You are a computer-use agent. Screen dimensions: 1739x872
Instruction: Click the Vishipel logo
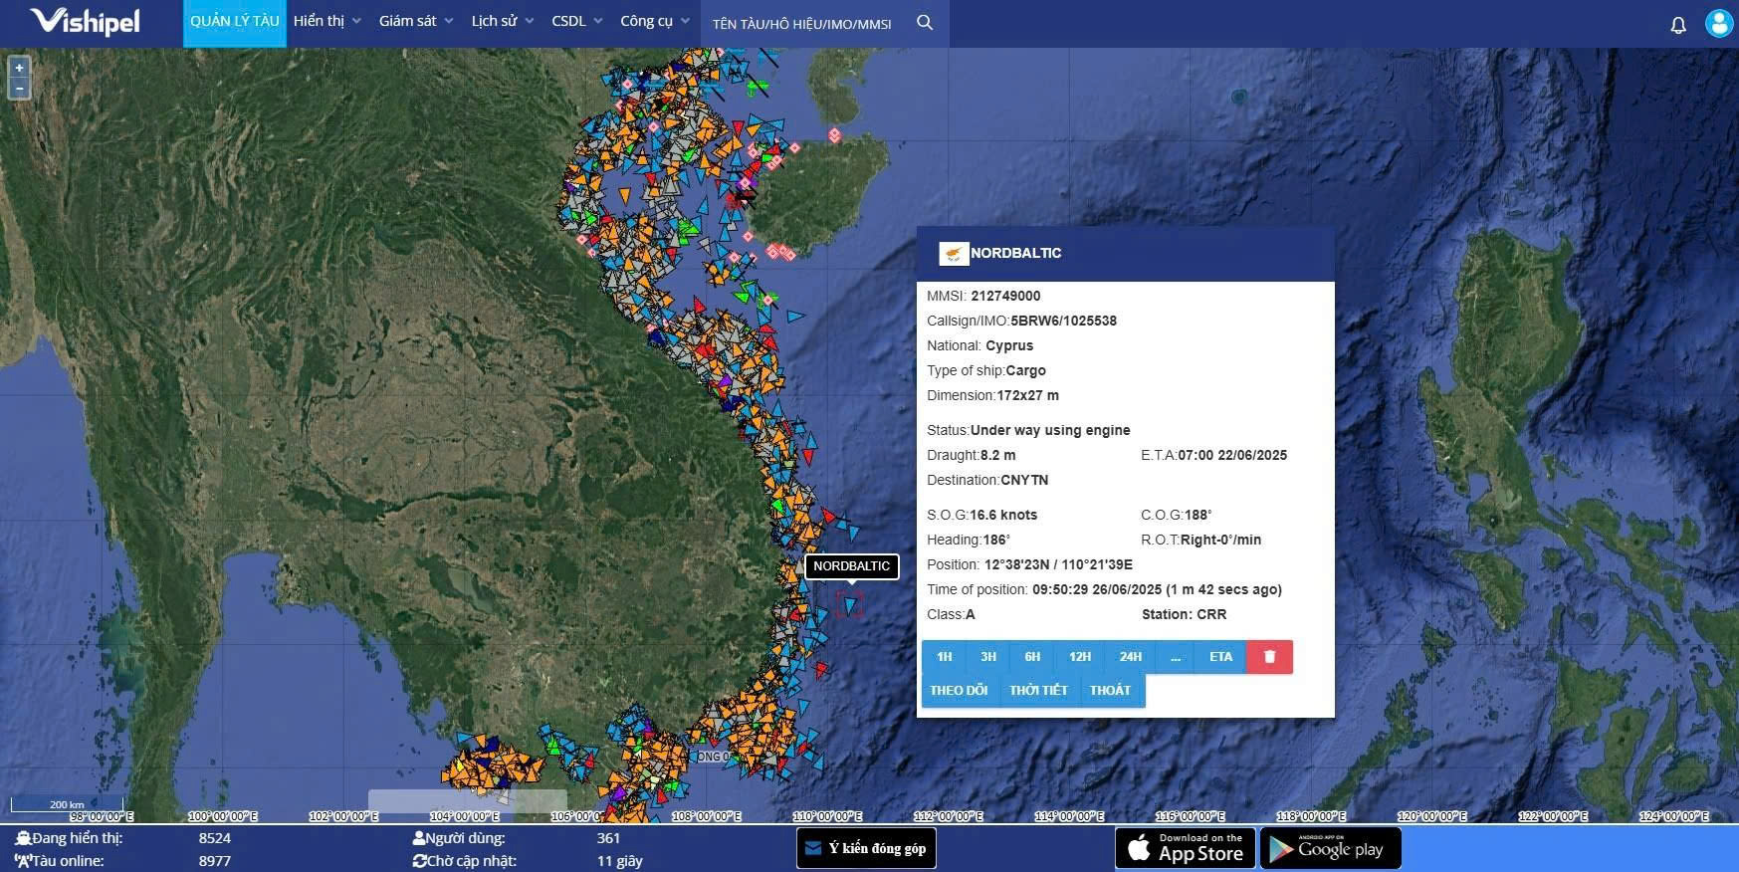click(86, 22)
